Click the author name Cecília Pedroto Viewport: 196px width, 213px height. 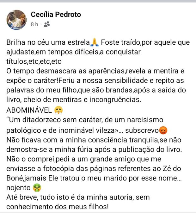pyautogui.click(x=56, y=14)
